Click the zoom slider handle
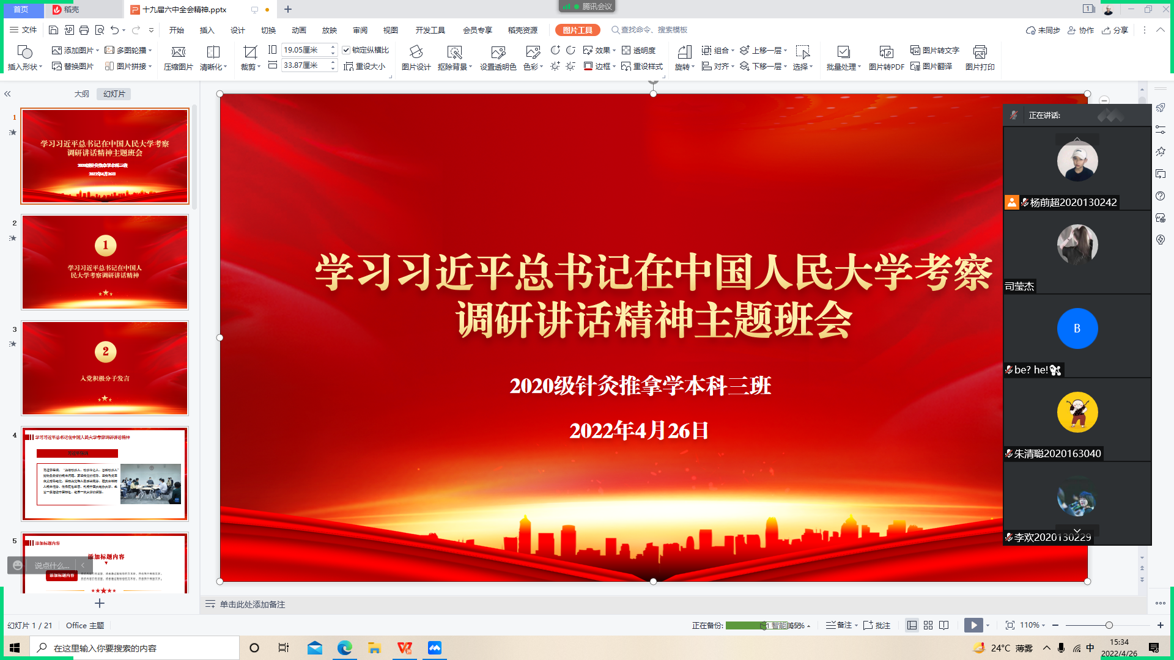Screen dimensions: 1174x660 (x=1109, y=625)
